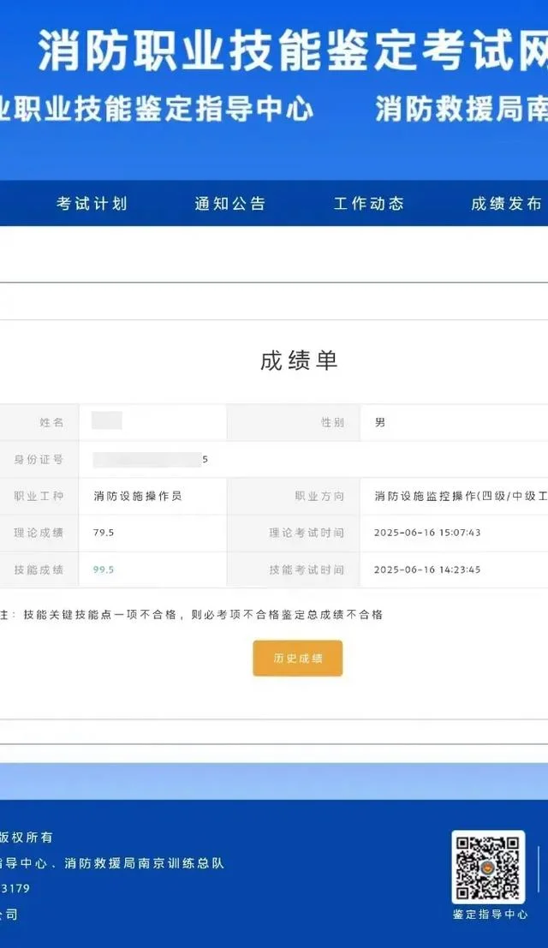Open the 考试计划 menu item
The width and height of the screenshot is (548, 948).
tap(92, 204)
